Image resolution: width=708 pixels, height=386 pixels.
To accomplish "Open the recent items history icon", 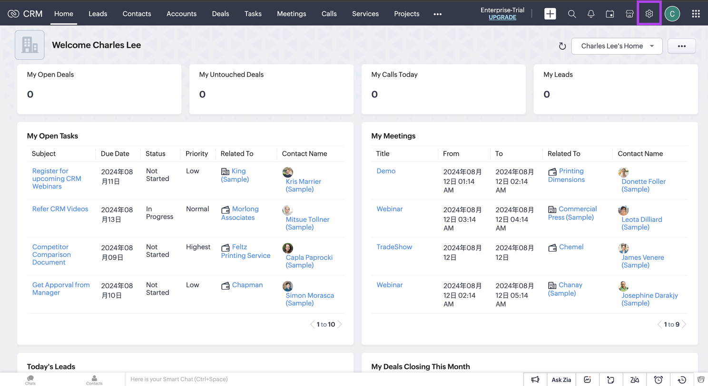I will click(x=682, y=379).
